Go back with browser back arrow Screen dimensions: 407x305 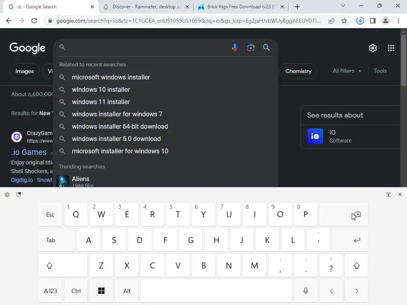(x=9, y=21)
